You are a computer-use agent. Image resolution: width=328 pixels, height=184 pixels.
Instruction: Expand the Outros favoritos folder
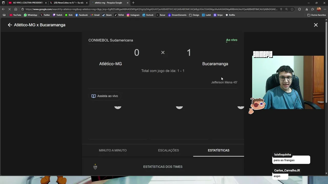pos(316,15)
